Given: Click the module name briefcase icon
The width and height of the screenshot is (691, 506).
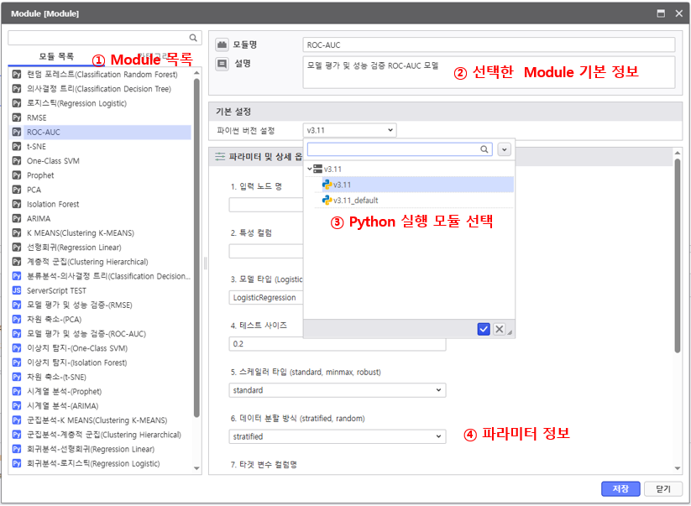Looking at the screenshot, I should click(222, 44).
